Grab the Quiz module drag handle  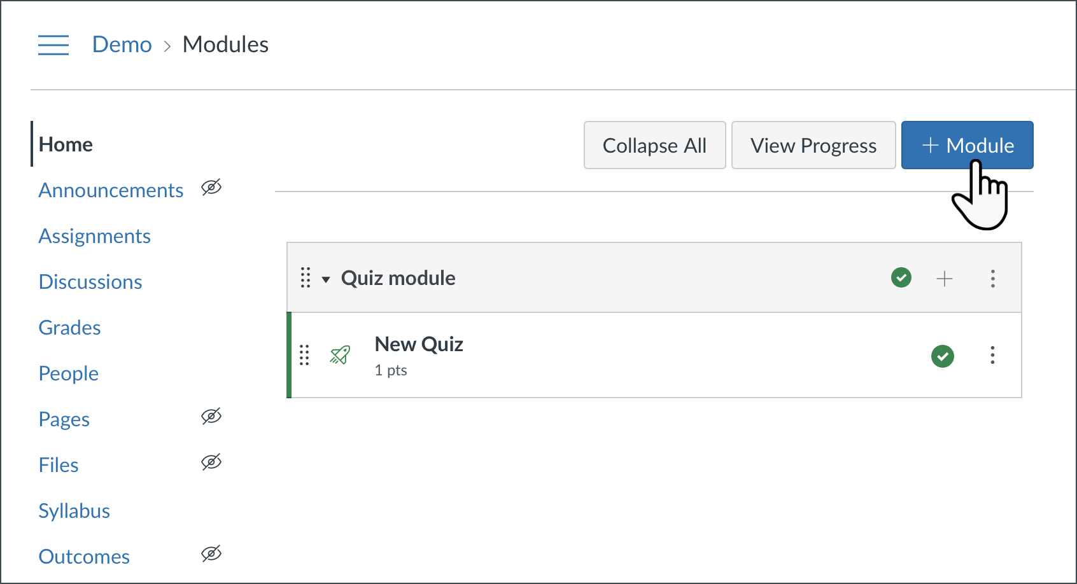click(306, 278)
